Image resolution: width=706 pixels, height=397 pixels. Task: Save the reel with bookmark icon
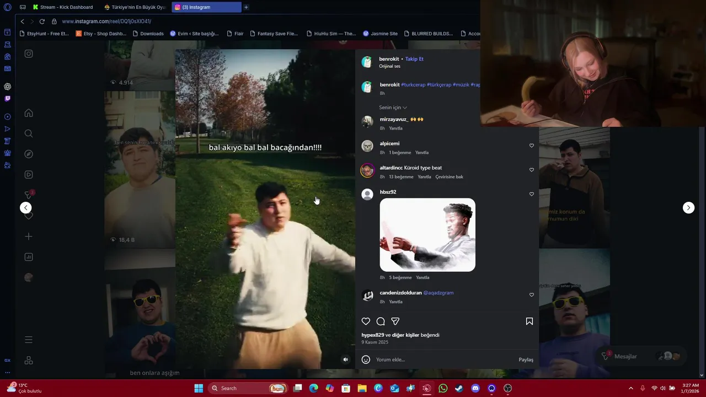click(x=529, y=321)
